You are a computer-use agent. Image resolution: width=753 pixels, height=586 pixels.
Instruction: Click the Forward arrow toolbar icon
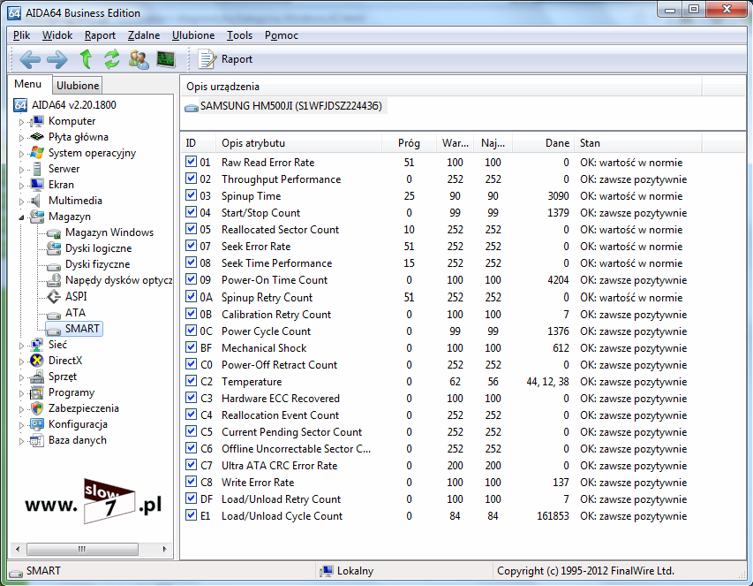click(x=57, y=59)
